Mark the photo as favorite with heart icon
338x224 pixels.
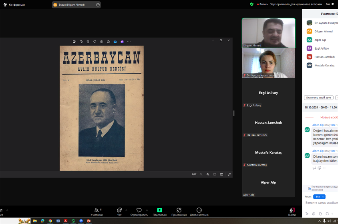coord(95,42)
